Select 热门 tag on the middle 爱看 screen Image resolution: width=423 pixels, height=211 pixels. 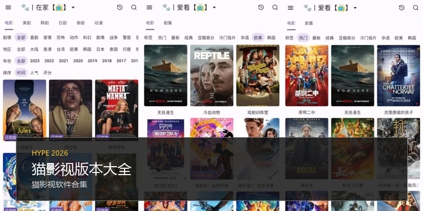pyautogui.click(x=162, y=37)
